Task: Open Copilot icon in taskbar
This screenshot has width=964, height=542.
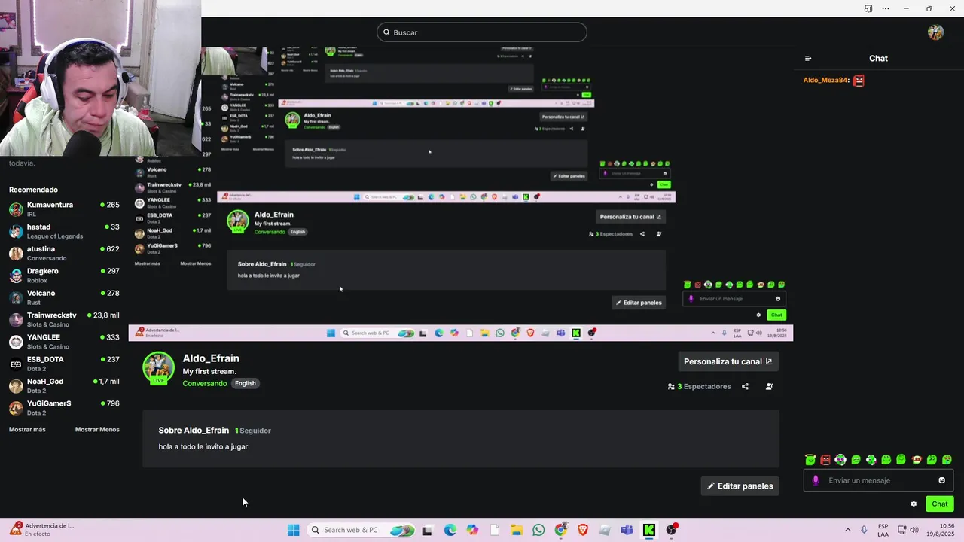Action: (472, 530)
